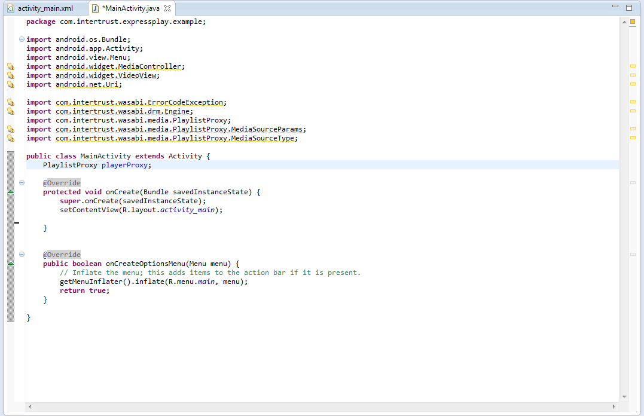Click the override marker beside onCreateOptionsMenu
The image size is (644, 416).
pyautogui.click(x=10, y=264)
